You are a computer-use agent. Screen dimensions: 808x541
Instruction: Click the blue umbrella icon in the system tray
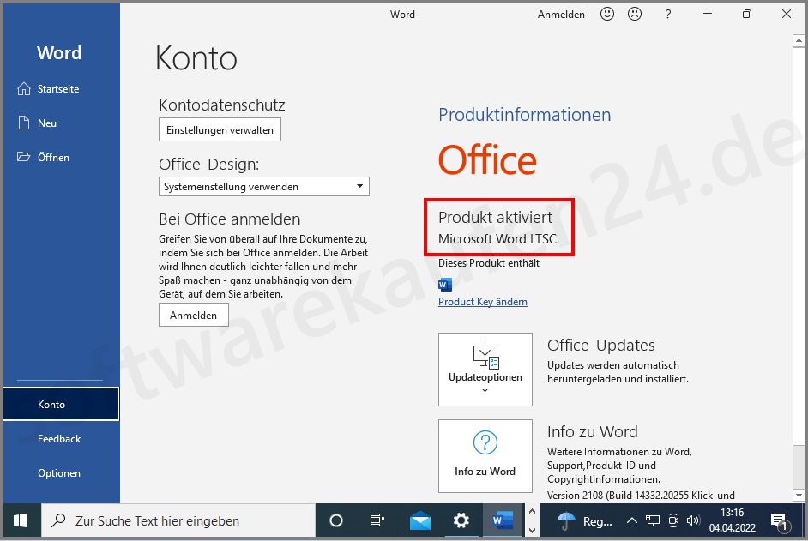click(x=565, y=520)
